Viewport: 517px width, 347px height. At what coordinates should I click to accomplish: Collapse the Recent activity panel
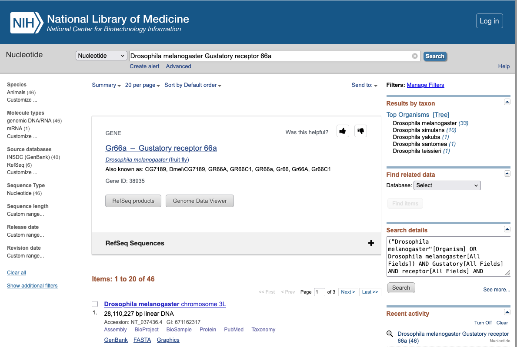[x=507, y=312]
